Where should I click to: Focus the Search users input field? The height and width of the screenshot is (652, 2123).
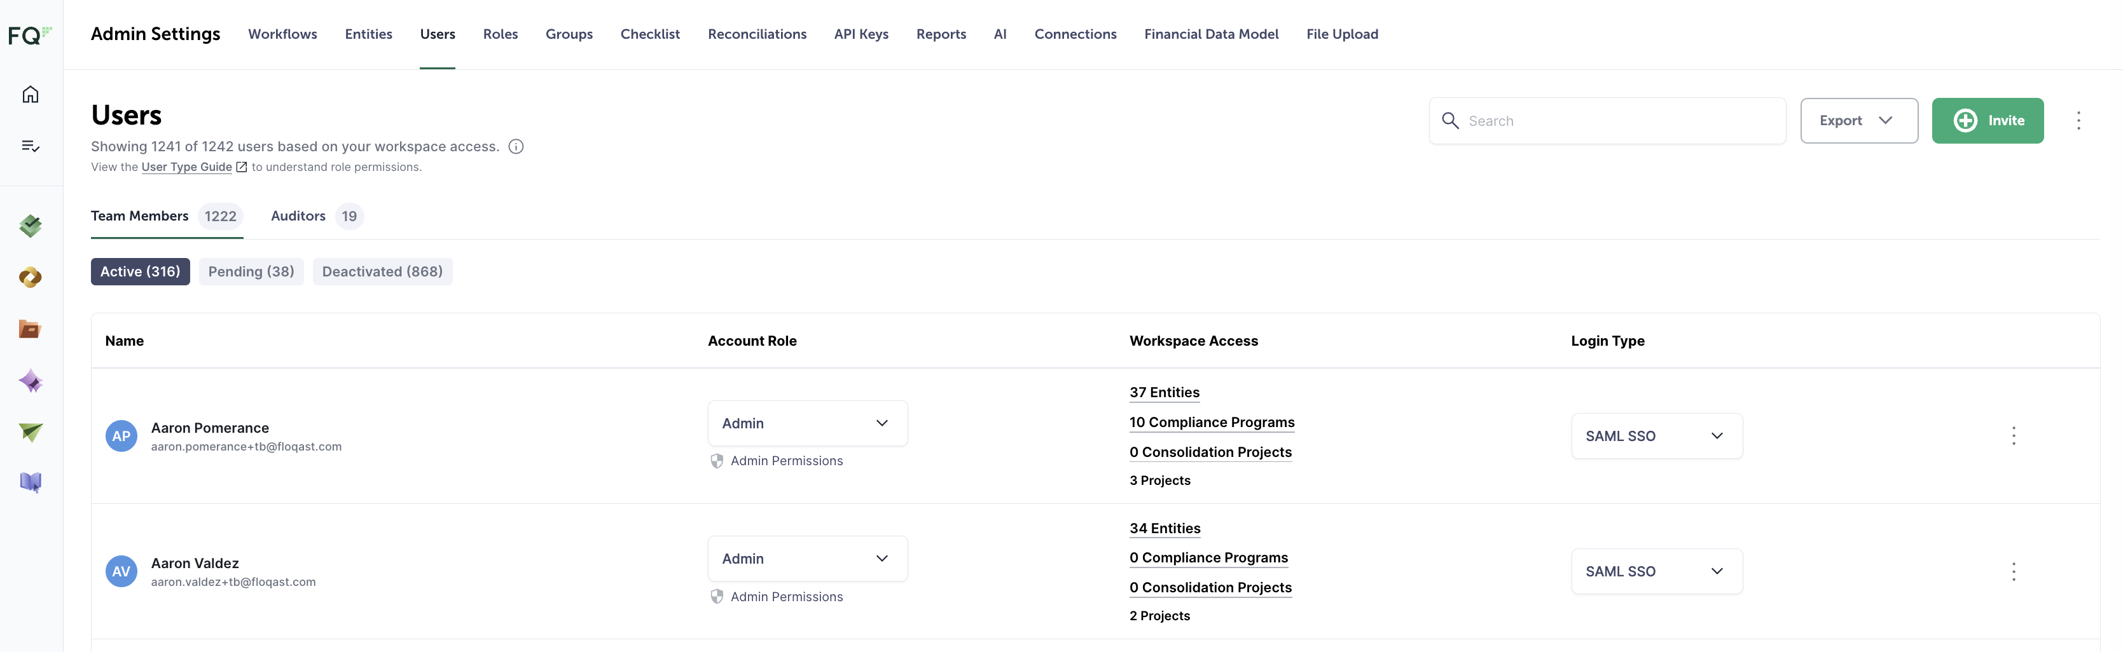(1607, 121)
